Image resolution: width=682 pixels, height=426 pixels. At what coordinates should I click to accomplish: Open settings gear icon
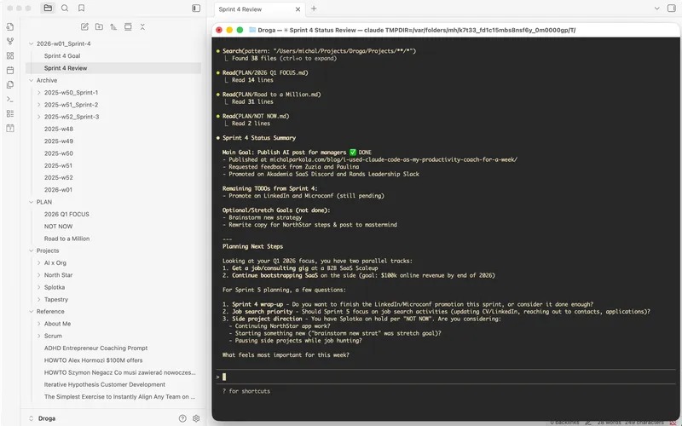(x=196, y=418)
